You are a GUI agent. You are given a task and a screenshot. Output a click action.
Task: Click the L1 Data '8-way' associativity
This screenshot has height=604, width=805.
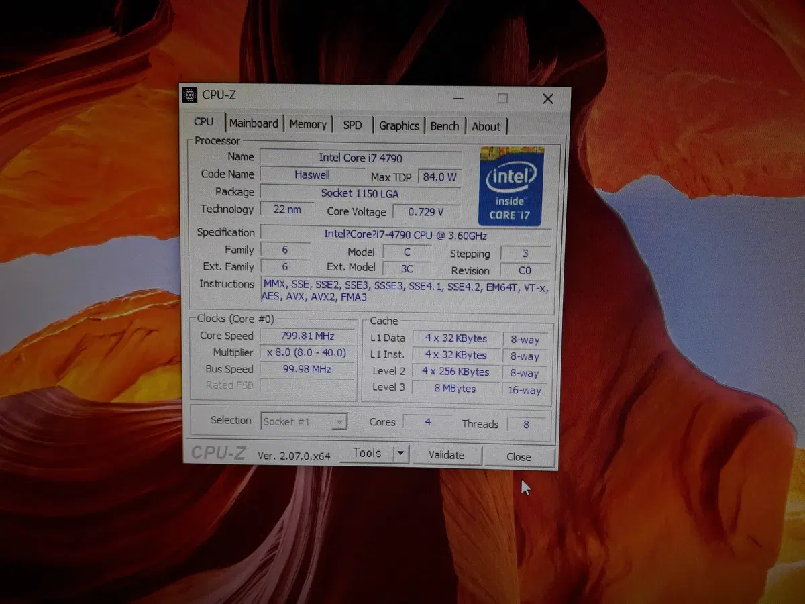click(x=525, y=340)
